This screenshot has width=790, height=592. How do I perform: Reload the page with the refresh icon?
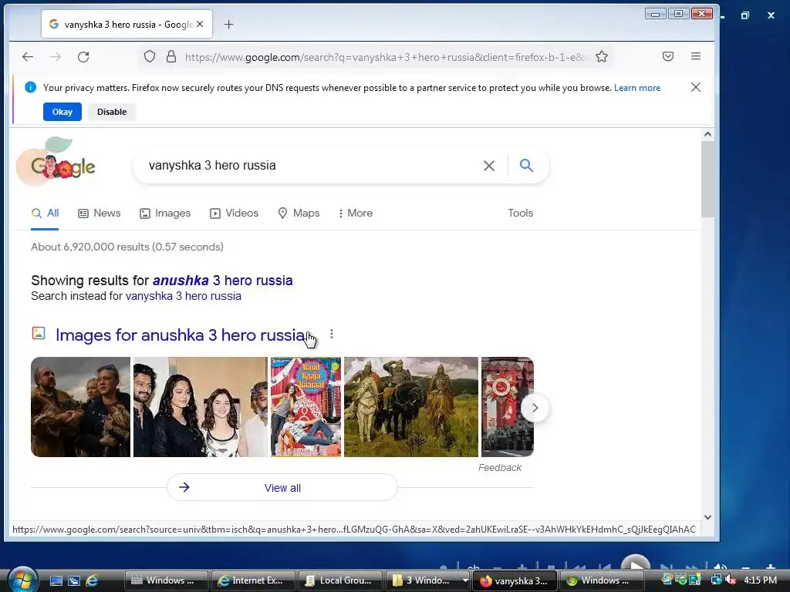pyautogui.click(x=83, y=57)
